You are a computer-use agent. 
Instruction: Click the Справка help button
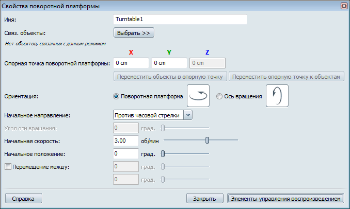(24, 198)
